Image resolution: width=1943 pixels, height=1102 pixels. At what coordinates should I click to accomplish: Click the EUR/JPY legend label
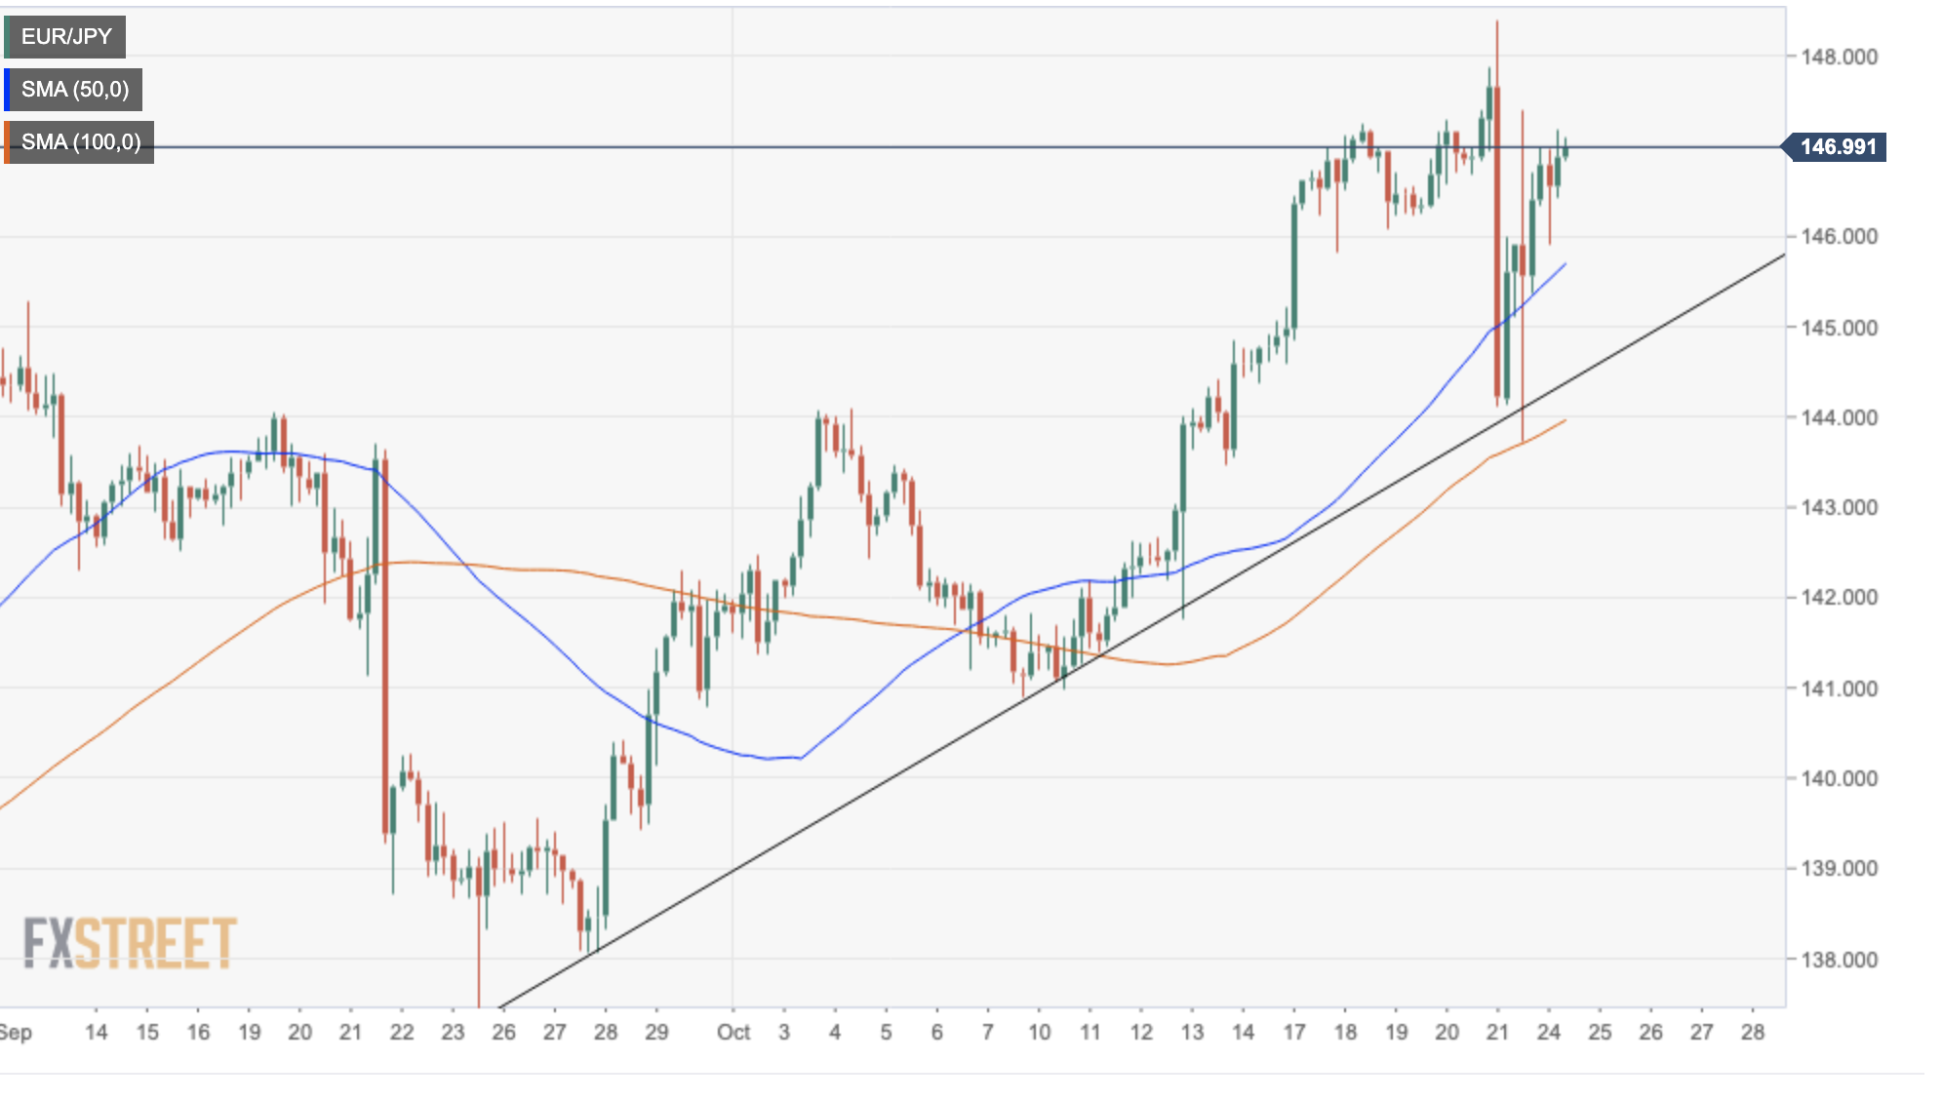[x=66, y=37]
